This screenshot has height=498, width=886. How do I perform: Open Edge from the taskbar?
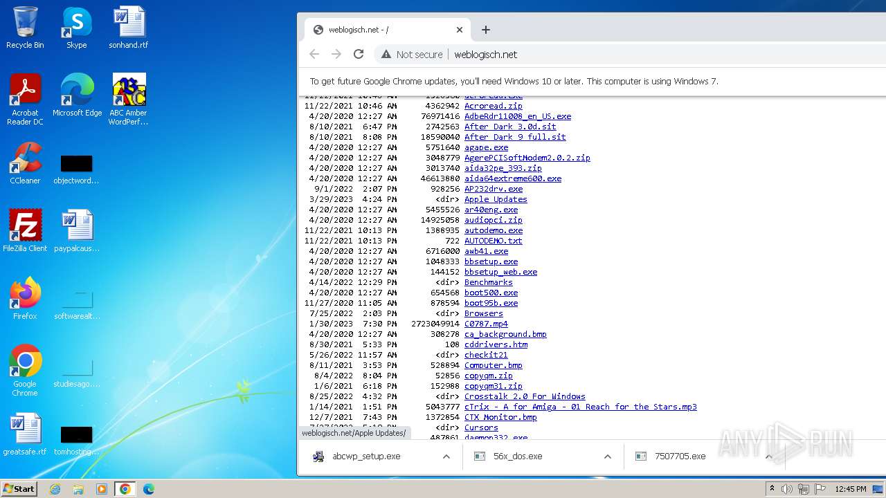tap(149, 489)
